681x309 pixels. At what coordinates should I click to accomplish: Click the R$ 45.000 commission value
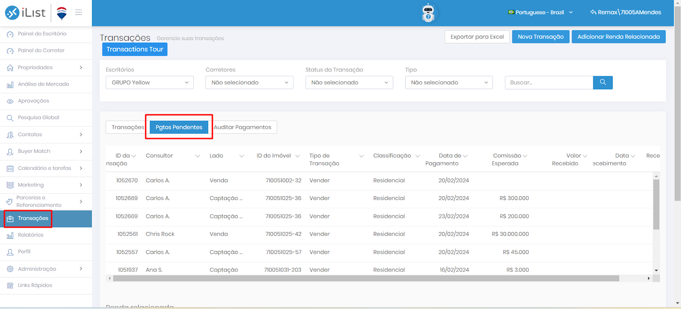pos(516,252)
